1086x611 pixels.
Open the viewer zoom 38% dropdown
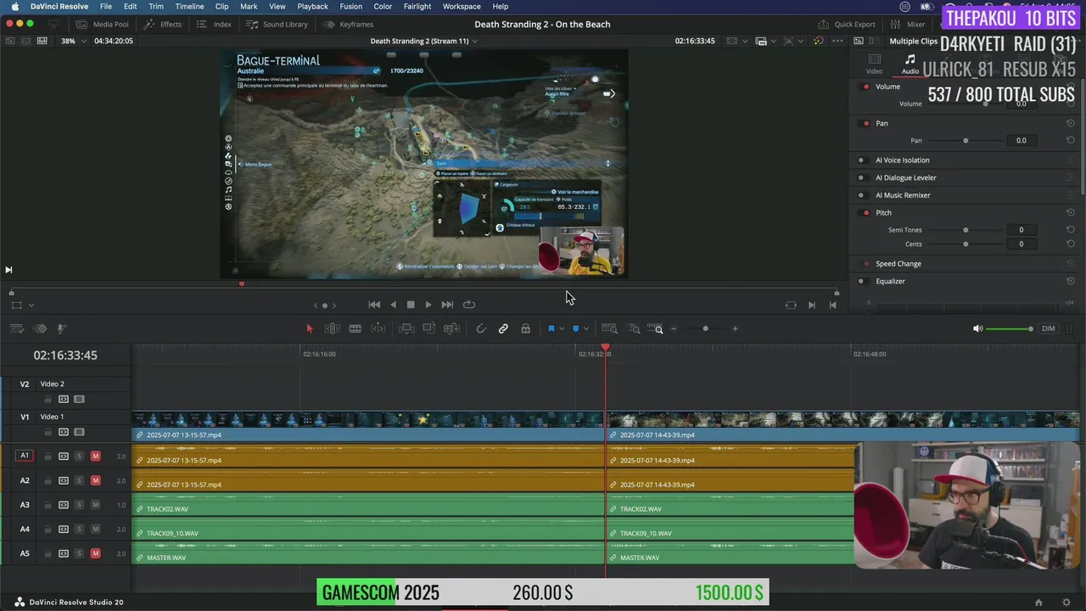(x=73, y=41)
